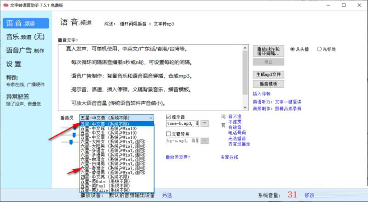Choose 五星-英Paul voice option
The height and width of the screenshot is (202, 368).
(x=117, y=186)
